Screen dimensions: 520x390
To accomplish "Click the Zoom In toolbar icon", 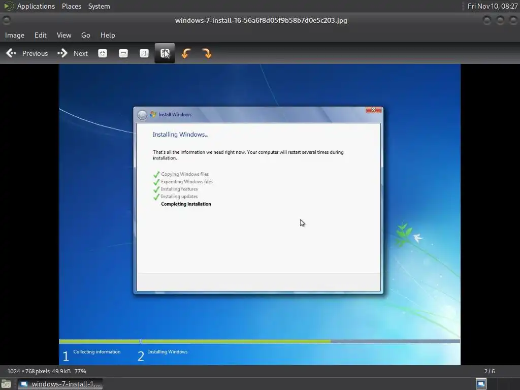I will click(x=103, y=53).
